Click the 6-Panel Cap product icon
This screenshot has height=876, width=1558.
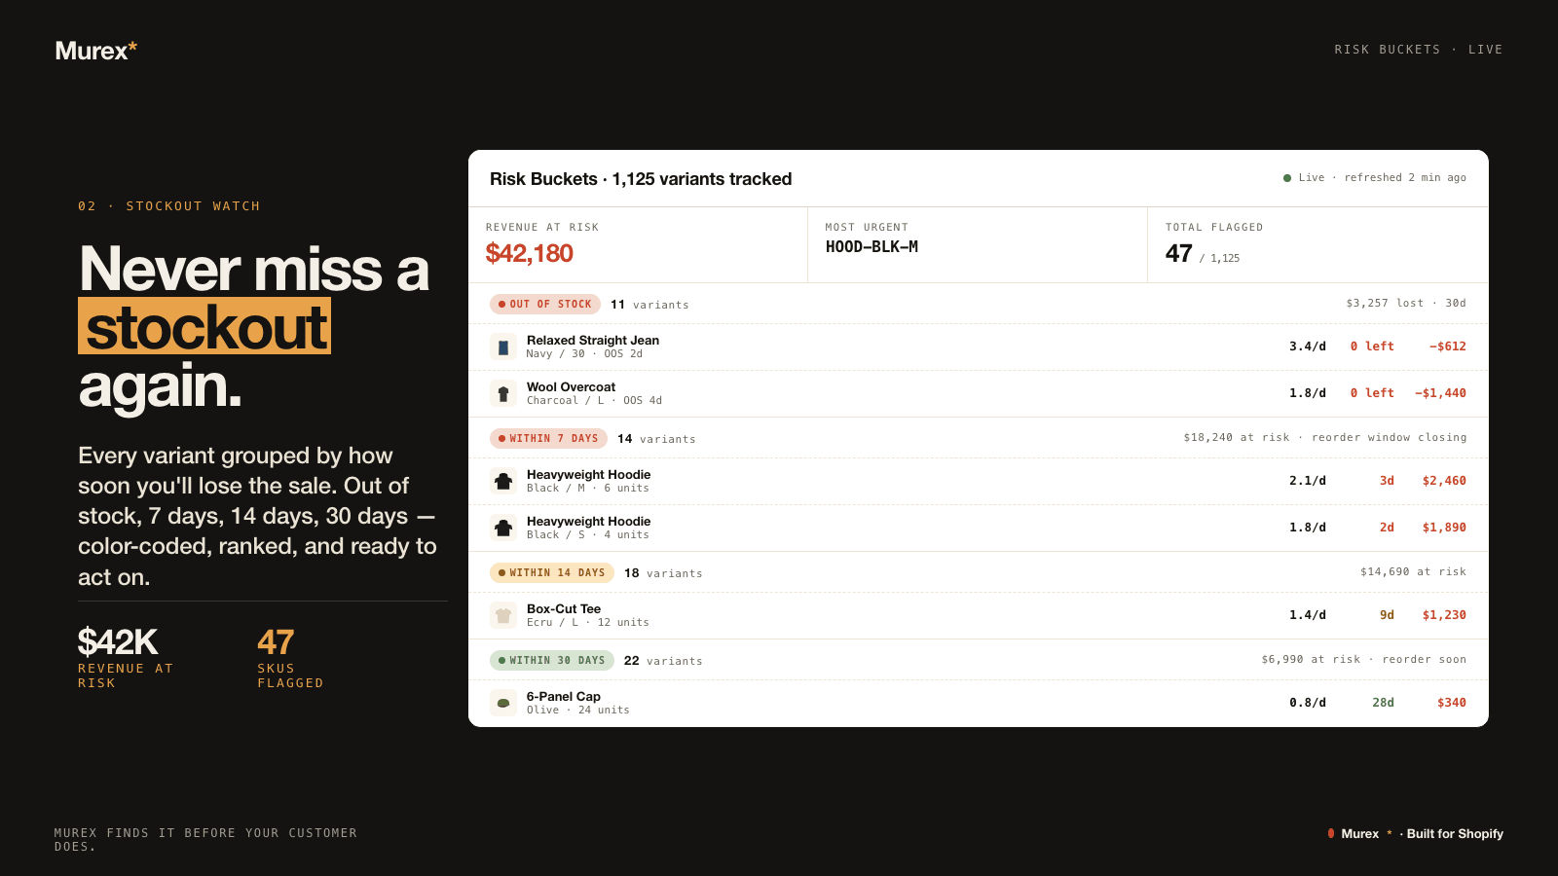[x=503, y=703]
